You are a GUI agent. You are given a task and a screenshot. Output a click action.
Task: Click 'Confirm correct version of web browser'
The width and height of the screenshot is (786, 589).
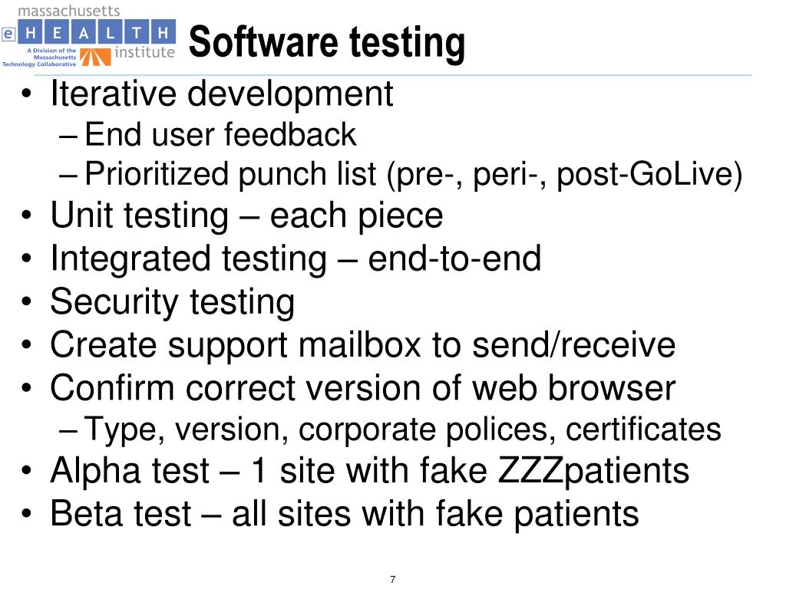363,387
